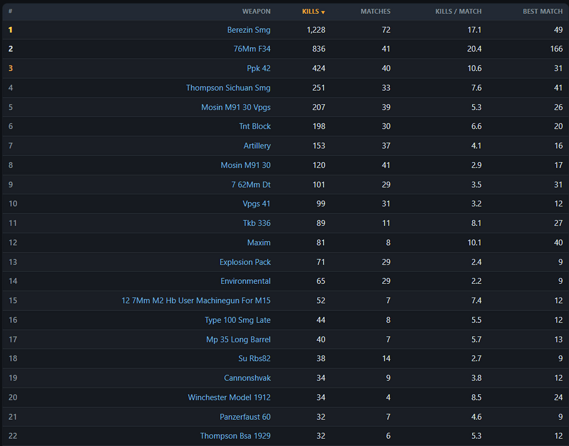Screen dimensions: 569x446
Task: Open the Tnt Block weapon link
Action: click(255, 126)
